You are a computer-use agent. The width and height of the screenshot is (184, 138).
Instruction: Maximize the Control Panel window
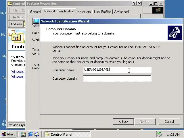coord(156,4)
